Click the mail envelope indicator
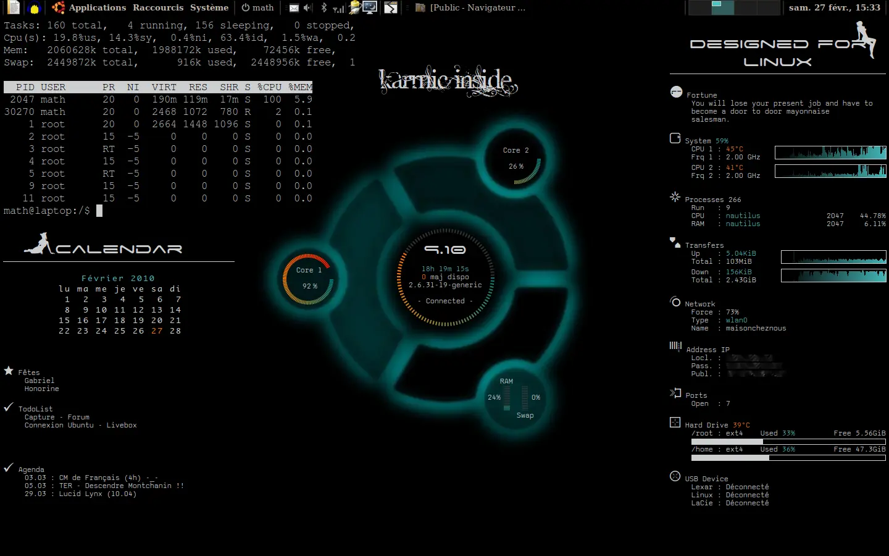Screen dimensions: 889x556 click(294, 8)
